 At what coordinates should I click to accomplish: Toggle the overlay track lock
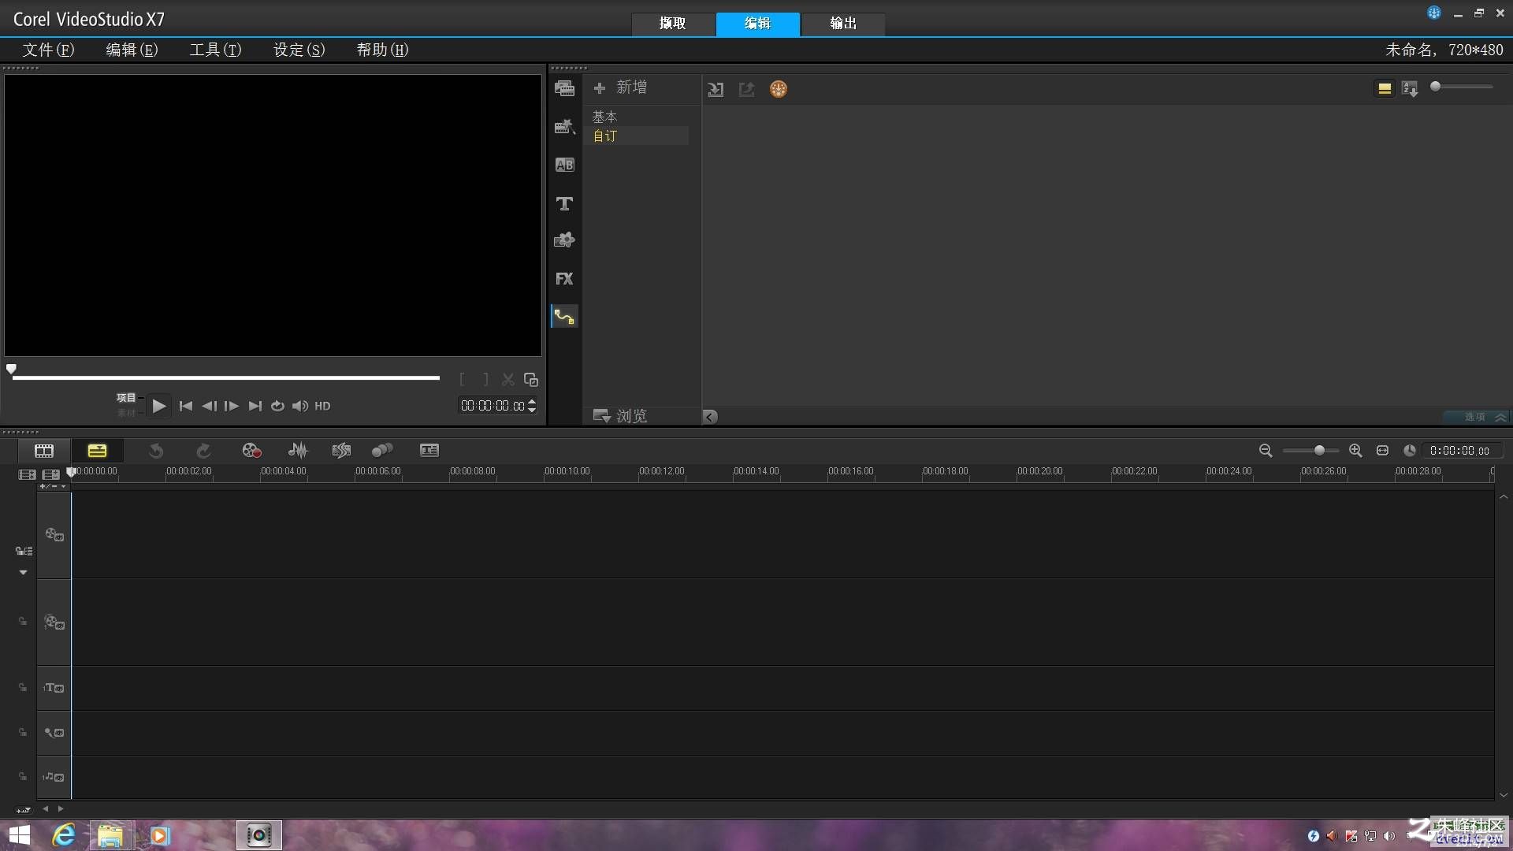coord(23,621)
